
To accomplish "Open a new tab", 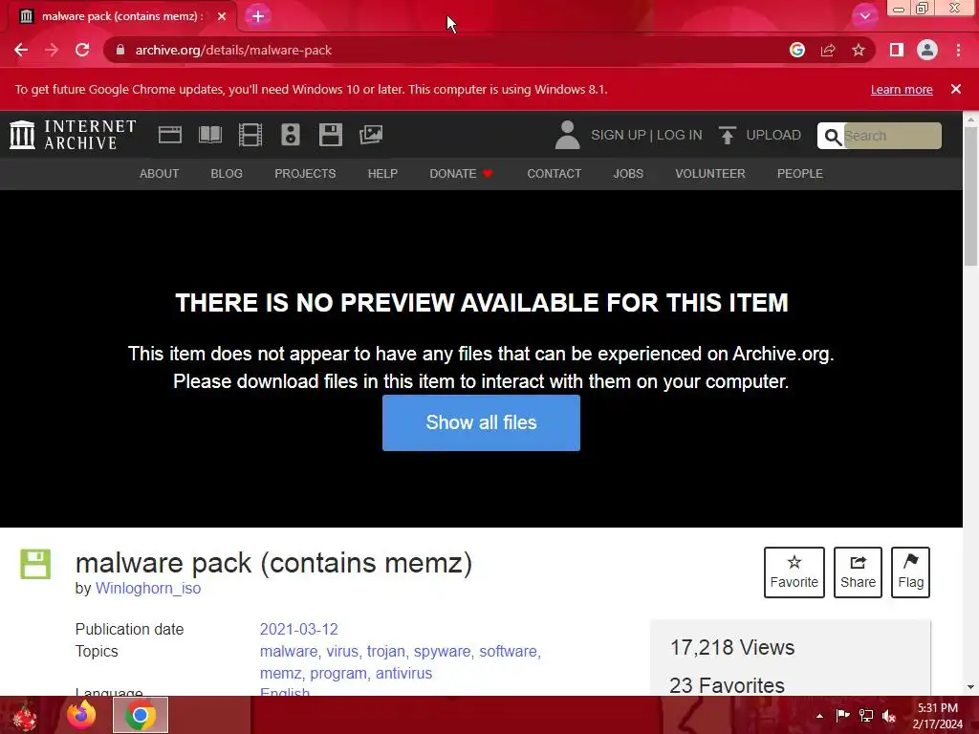I will [258, 16].
